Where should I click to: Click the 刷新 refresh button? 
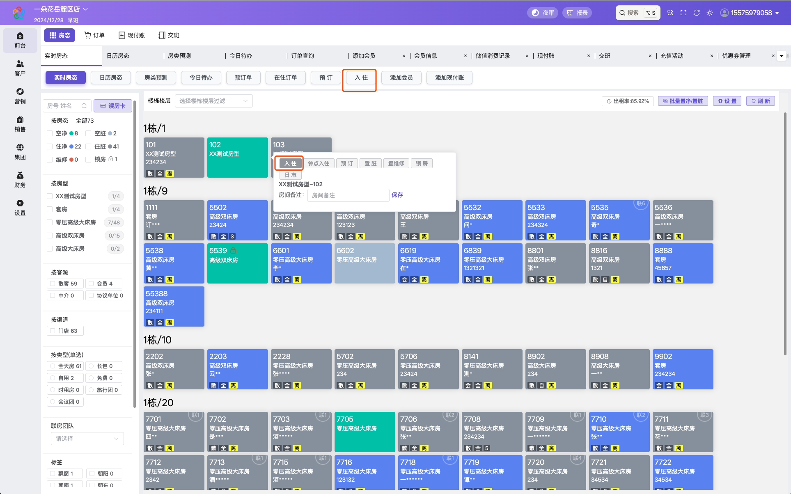761,101
